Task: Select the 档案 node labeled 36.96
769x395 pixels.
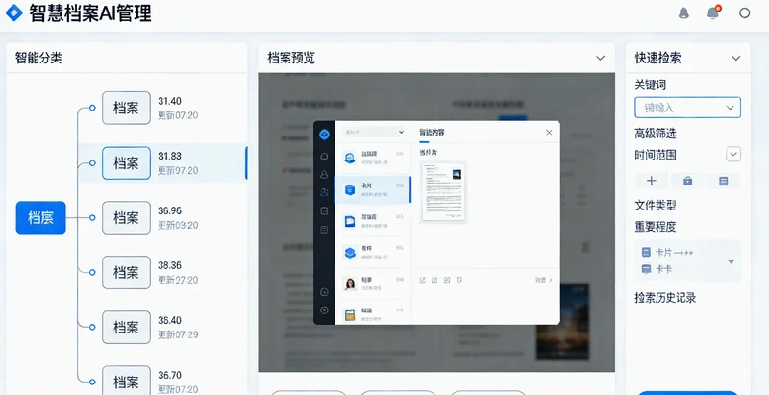Action: (x=126, y=217)
